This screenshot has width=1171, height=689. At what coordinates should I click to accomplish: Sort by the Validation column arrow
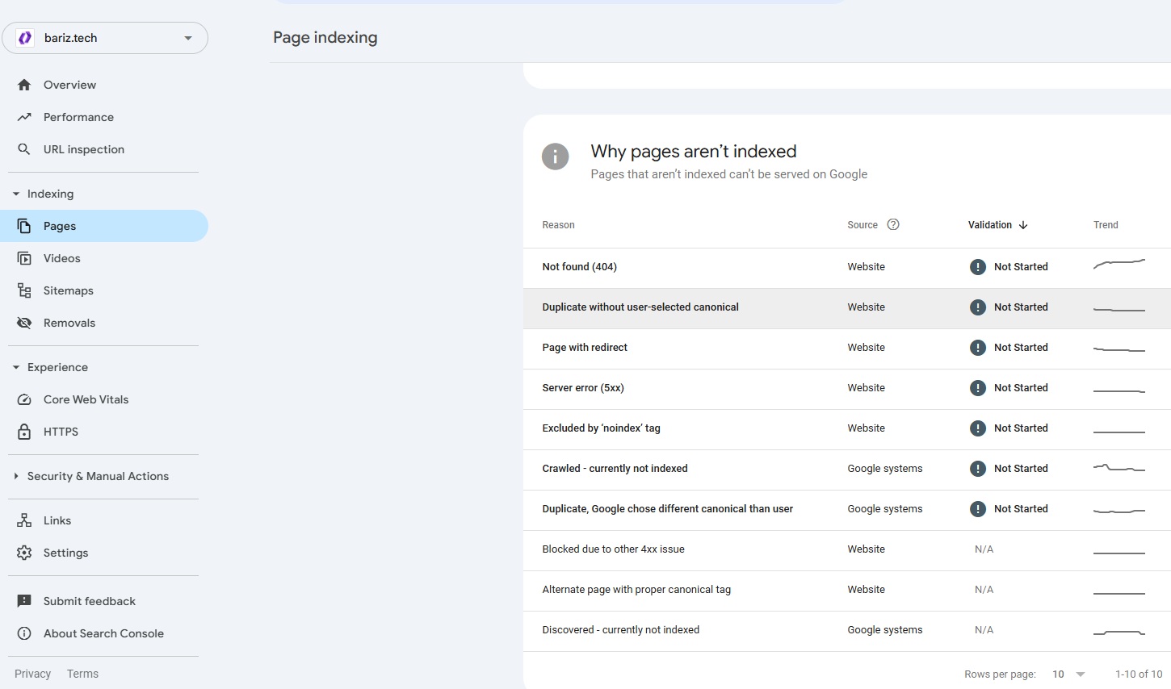[x=1023, y=225]
